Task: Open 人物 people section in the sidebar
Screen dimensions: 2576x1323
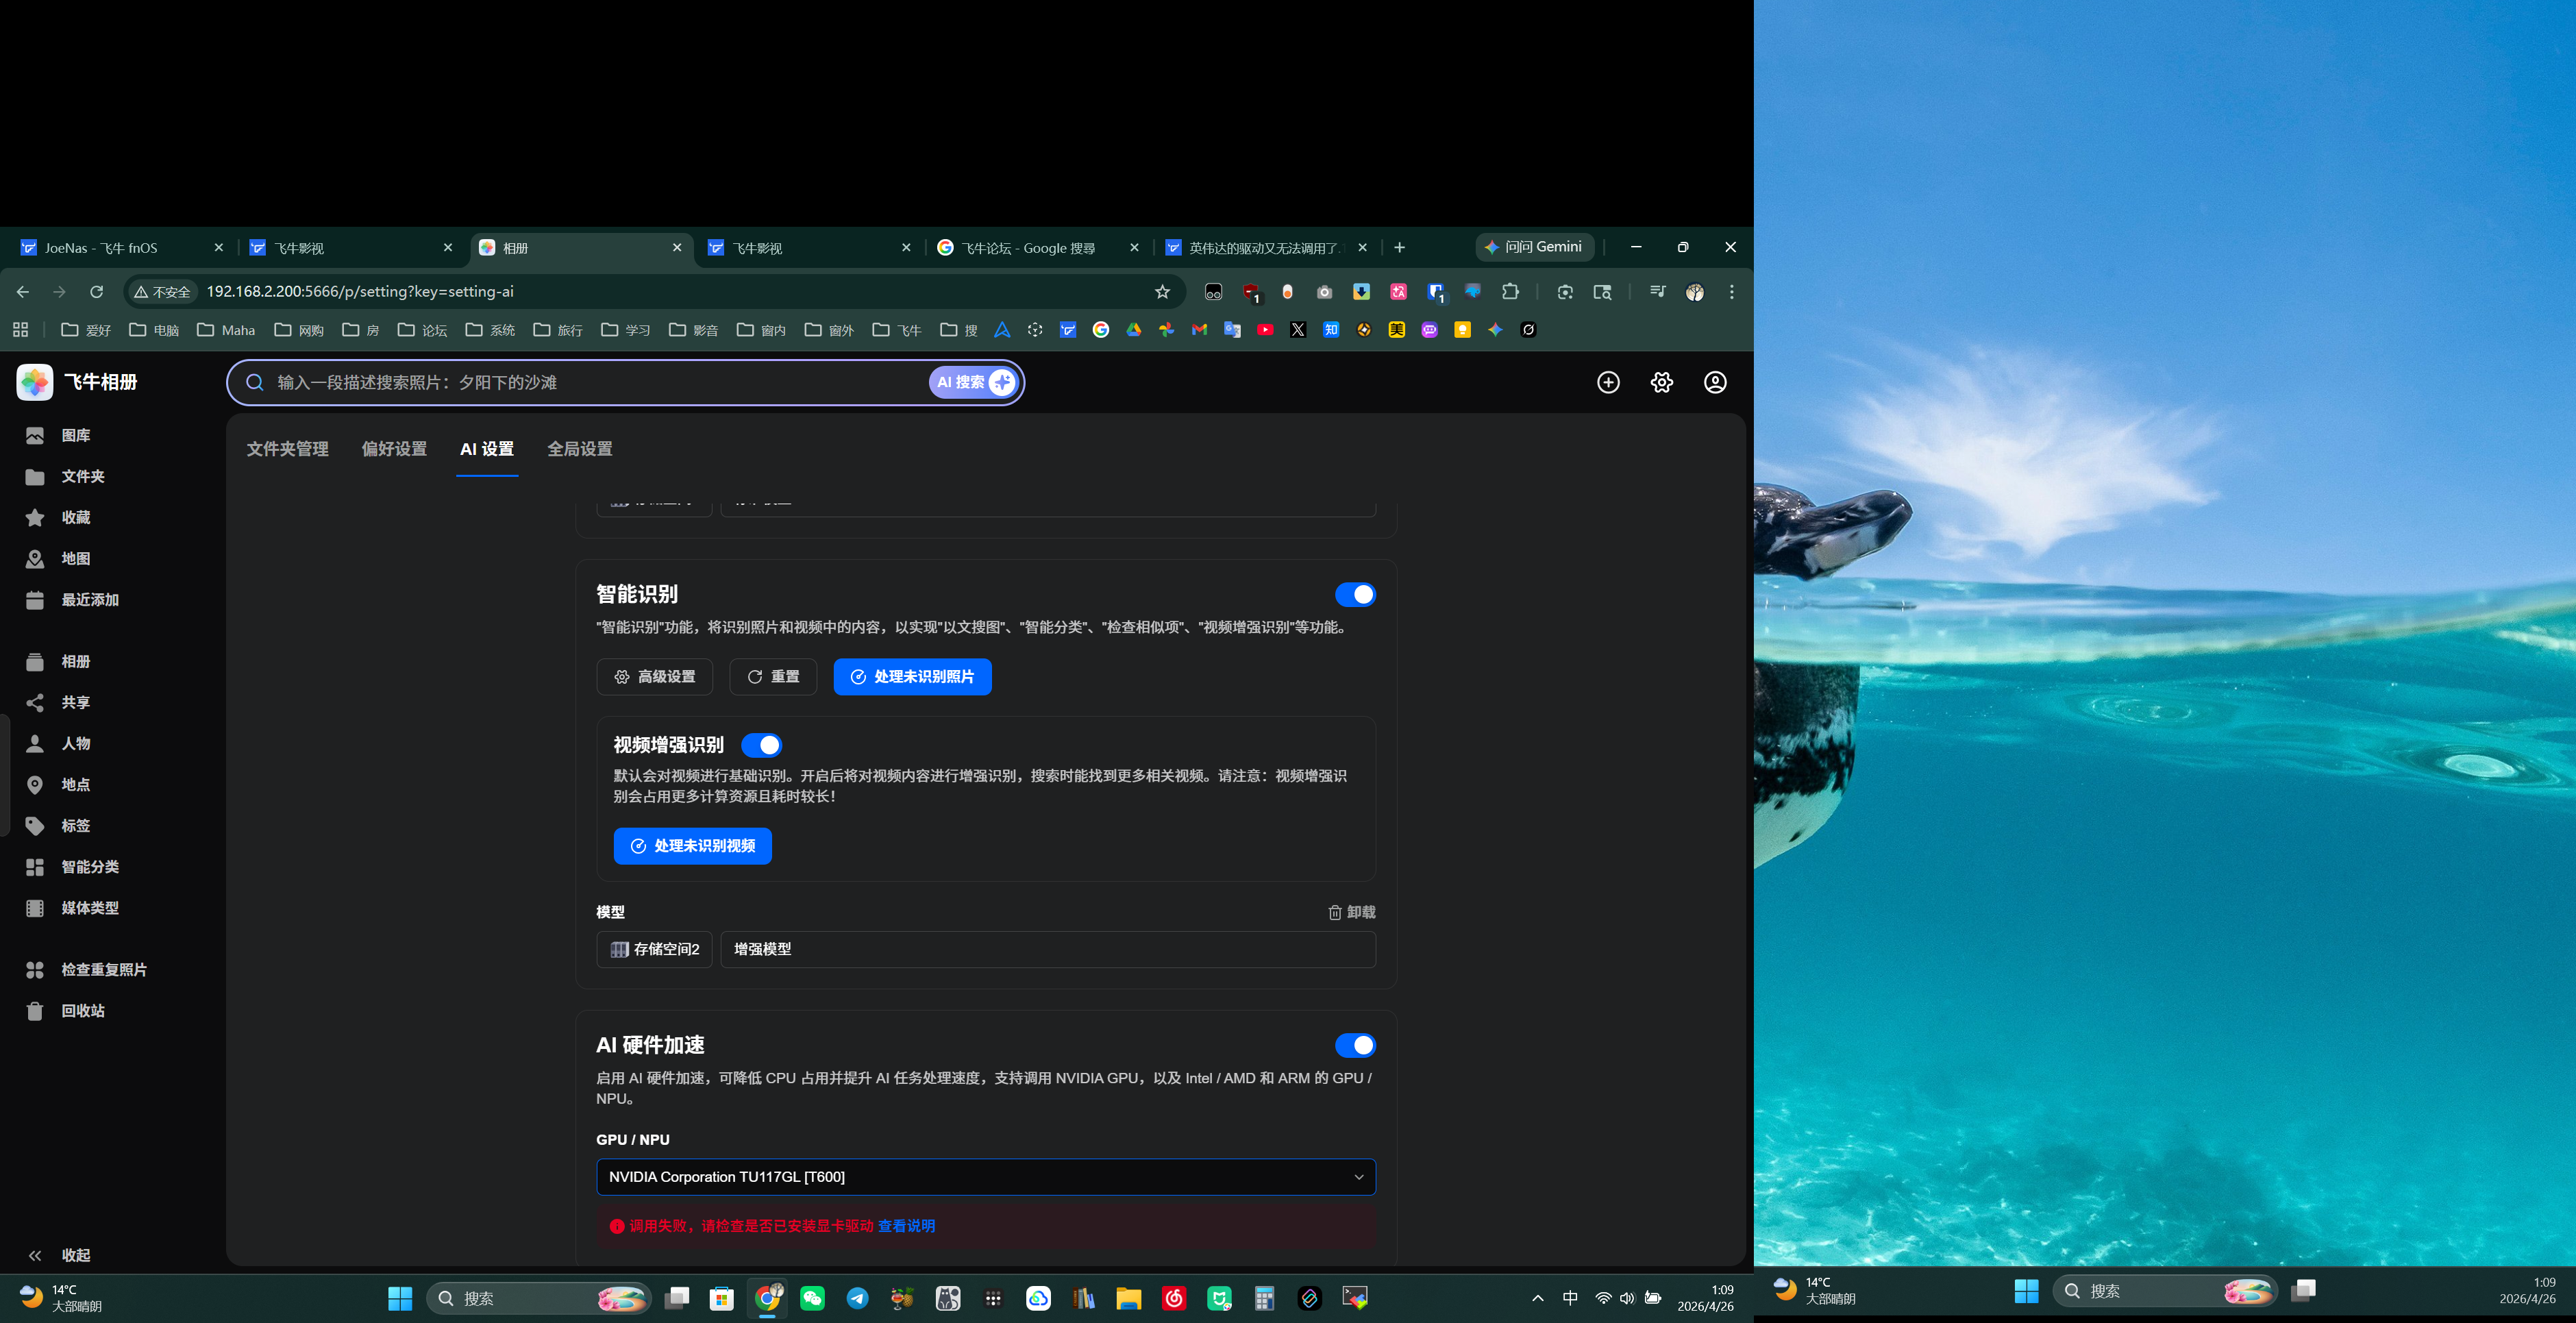Action: point(74,743)
